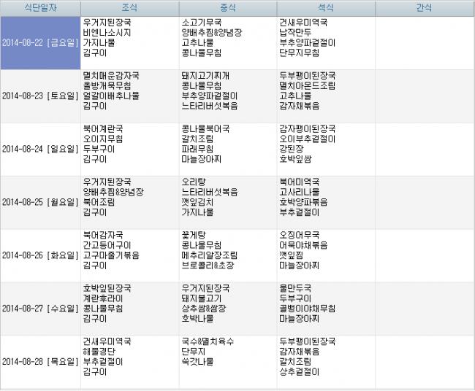Click the 중식 column header
Screen dimensions: 475x391
click(x=227, y=7)
